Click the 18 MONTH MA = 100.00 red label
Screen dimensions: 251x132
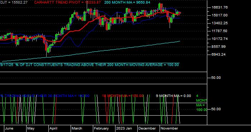click(123, 96)
